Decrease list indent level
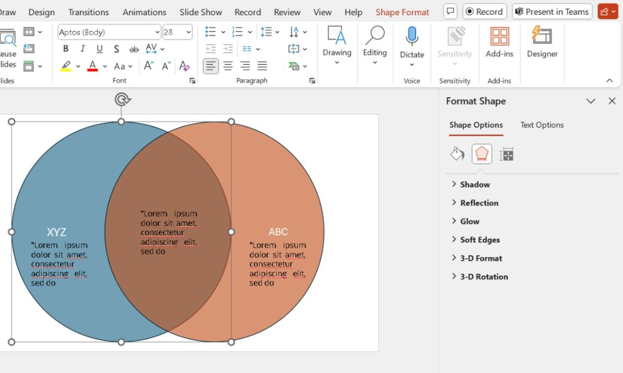The image size is (623, 373). (x=211, y=49)
